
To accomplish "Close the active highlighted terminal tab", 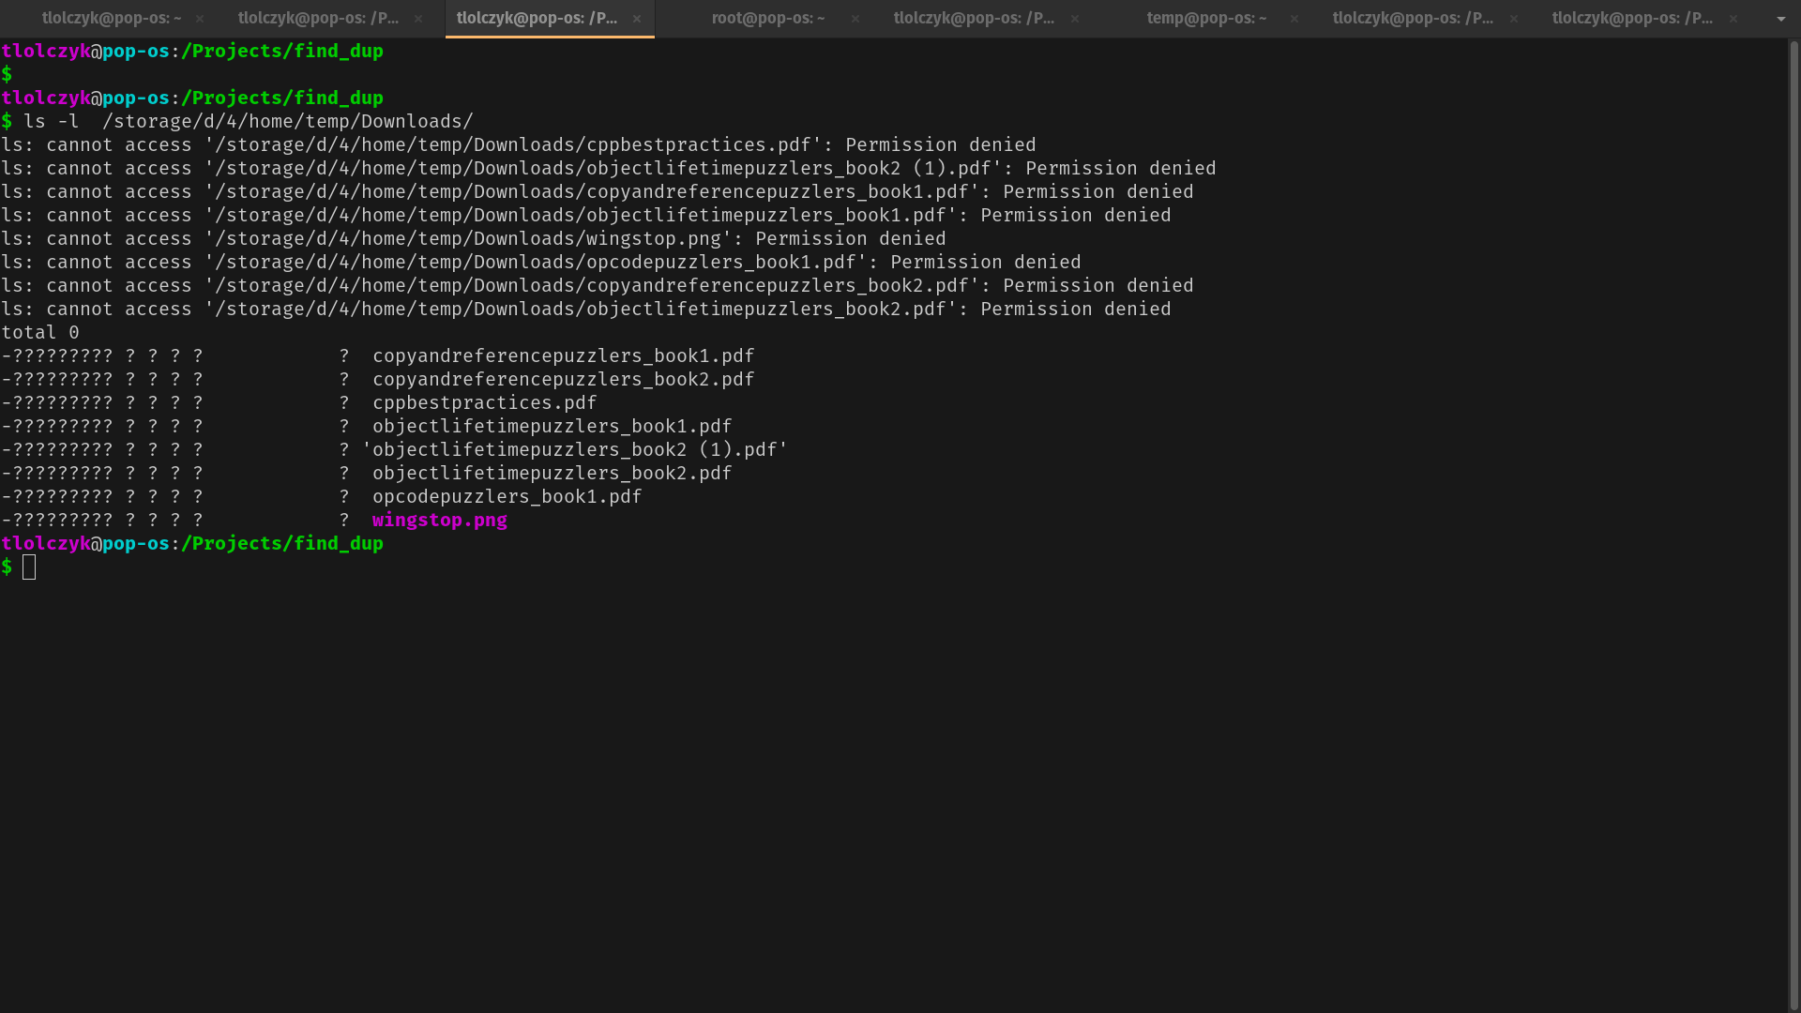I will [x=637, y=19].
